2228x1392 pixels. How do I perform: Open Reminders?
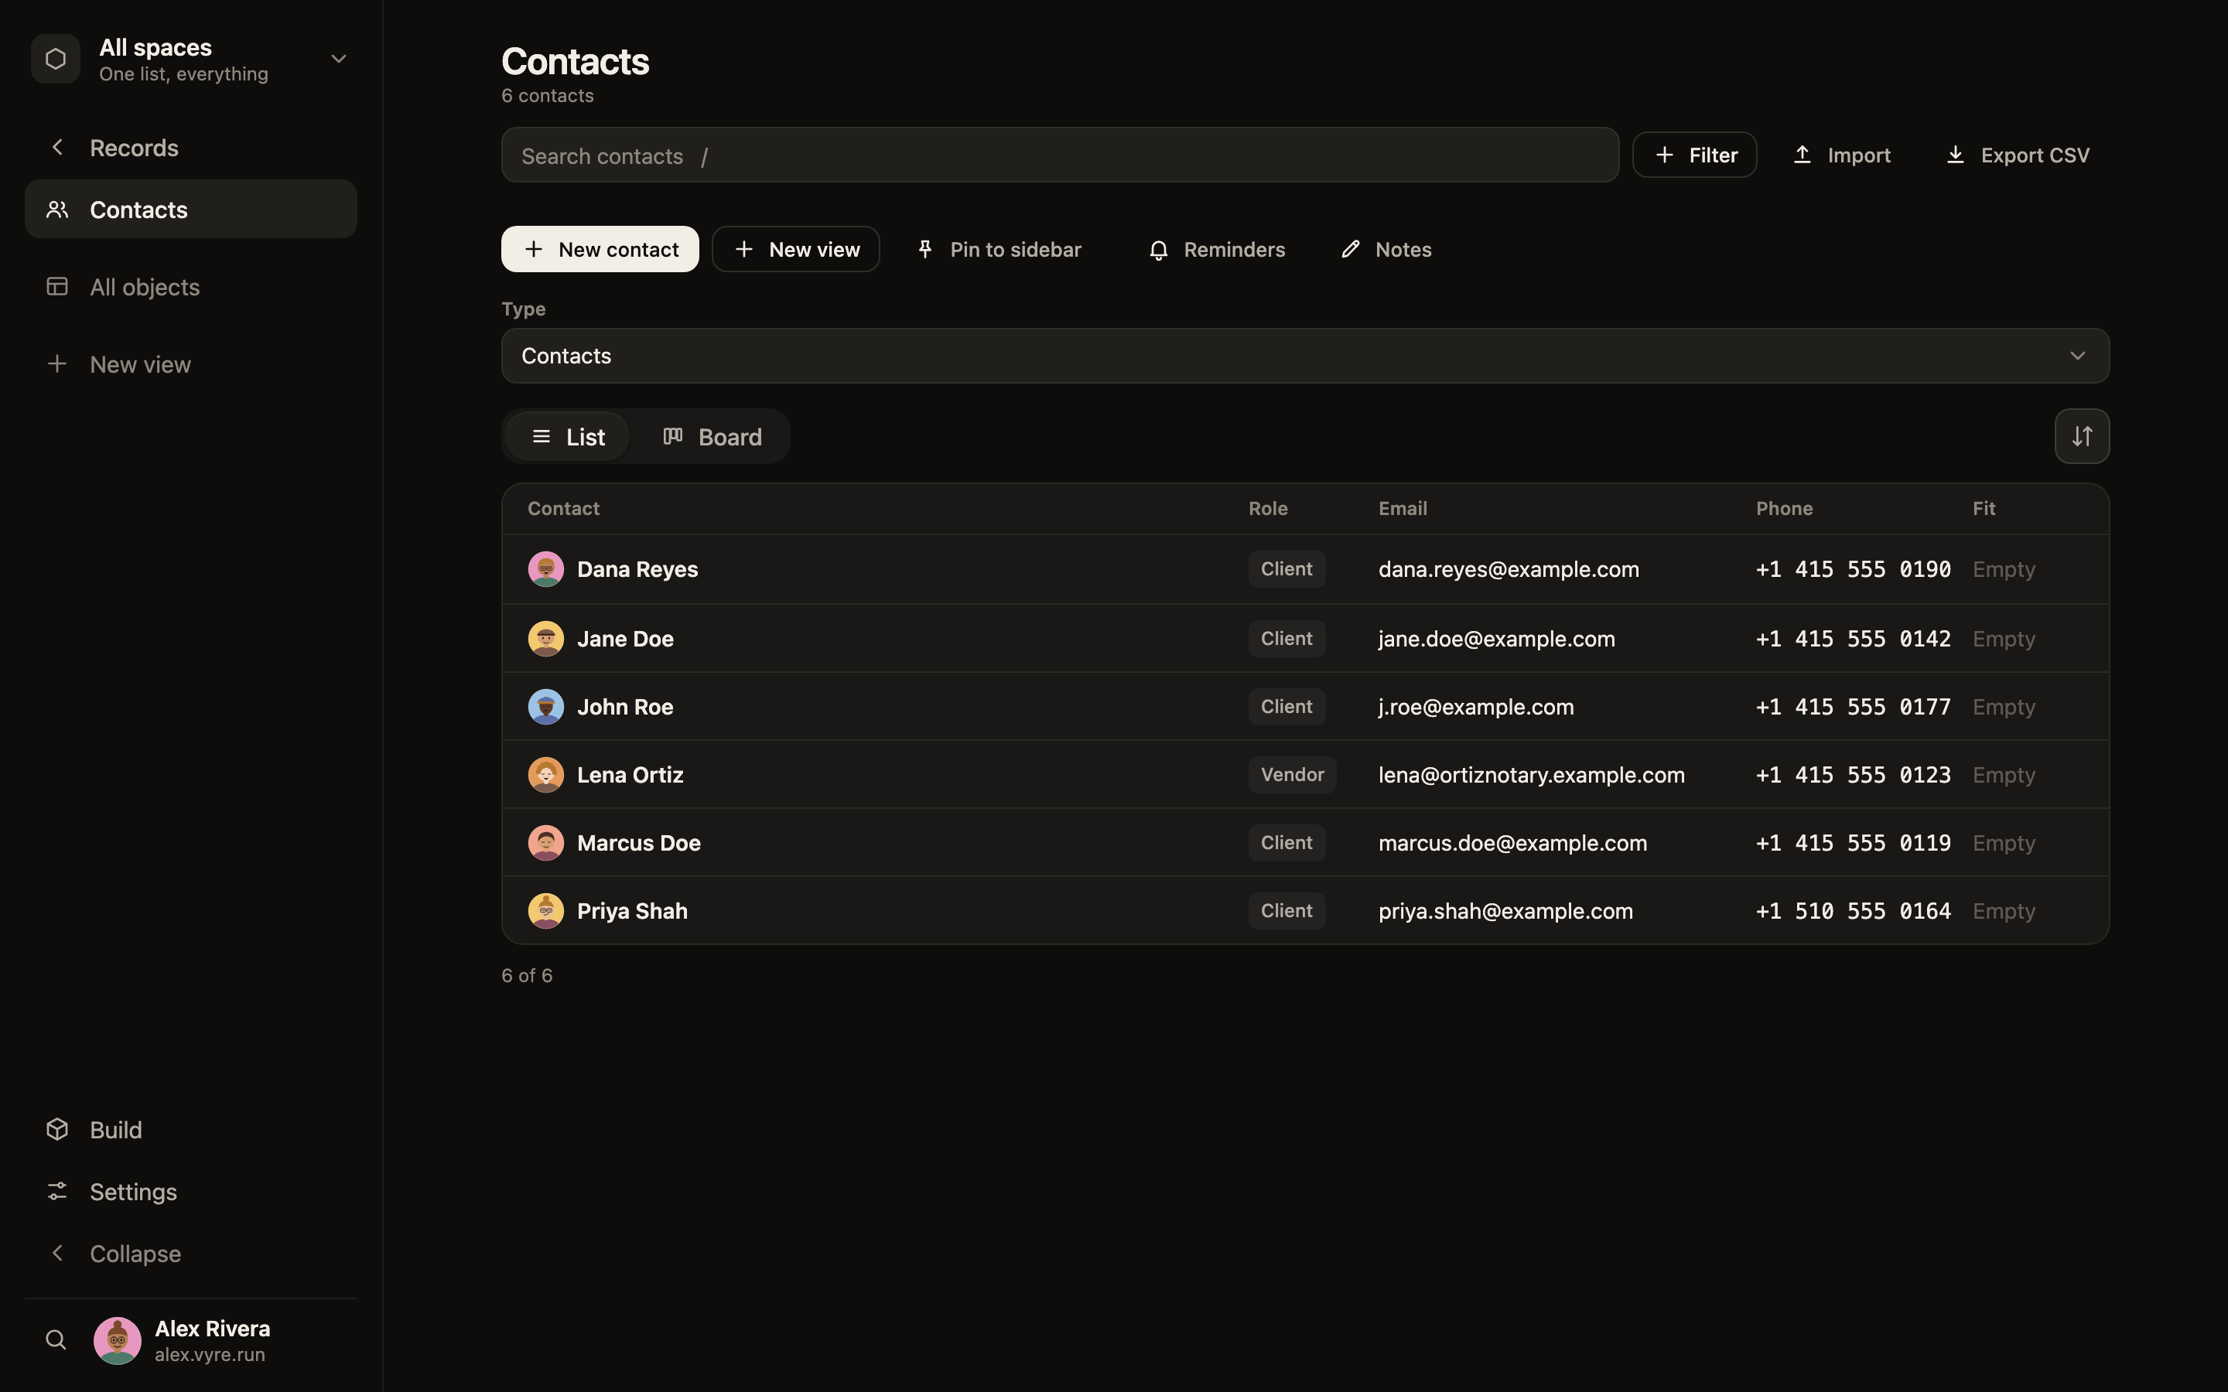[x=1216, y=250]
